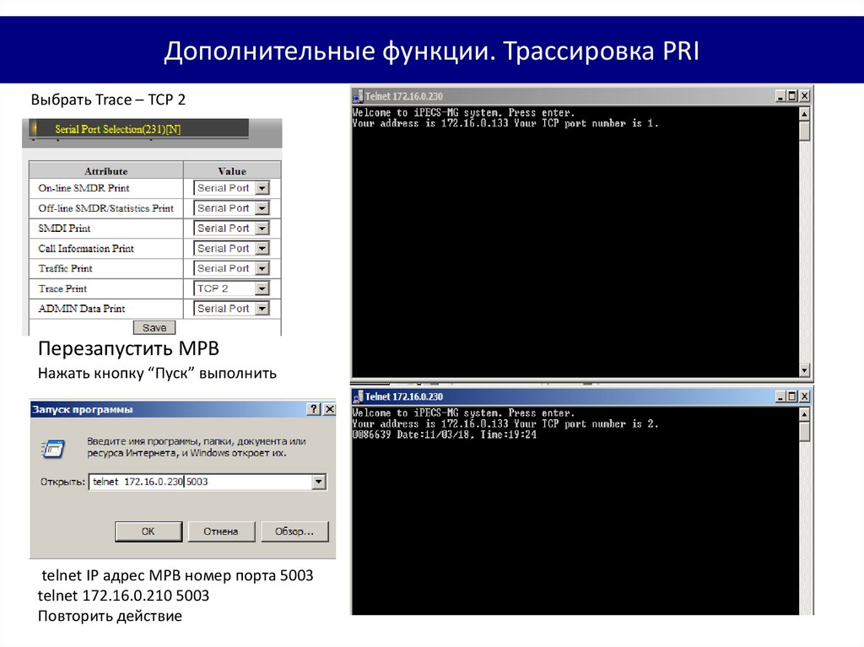Select the Call Information Print label
Screen dimensions: 864x647
pyautogui.click(x=86, y=249)
